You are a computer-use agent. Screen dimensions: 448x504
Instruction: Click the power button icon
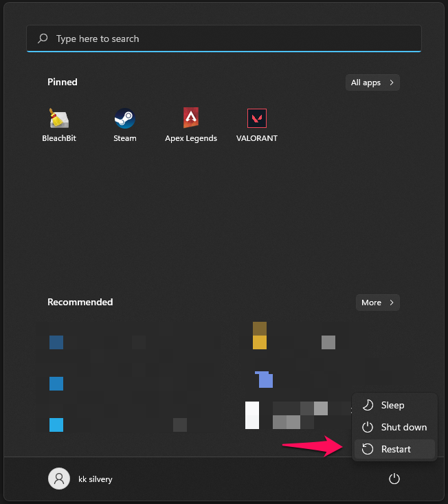pyautogui.click(x=394, y=479)
